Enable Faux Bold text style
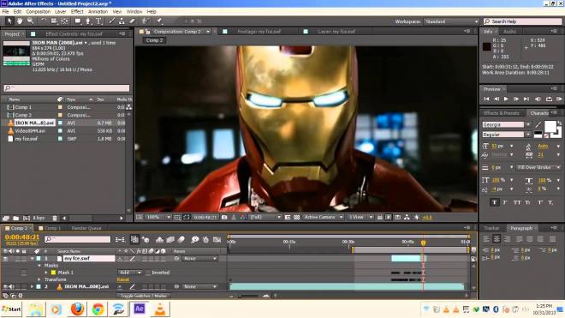 [494, 202]
